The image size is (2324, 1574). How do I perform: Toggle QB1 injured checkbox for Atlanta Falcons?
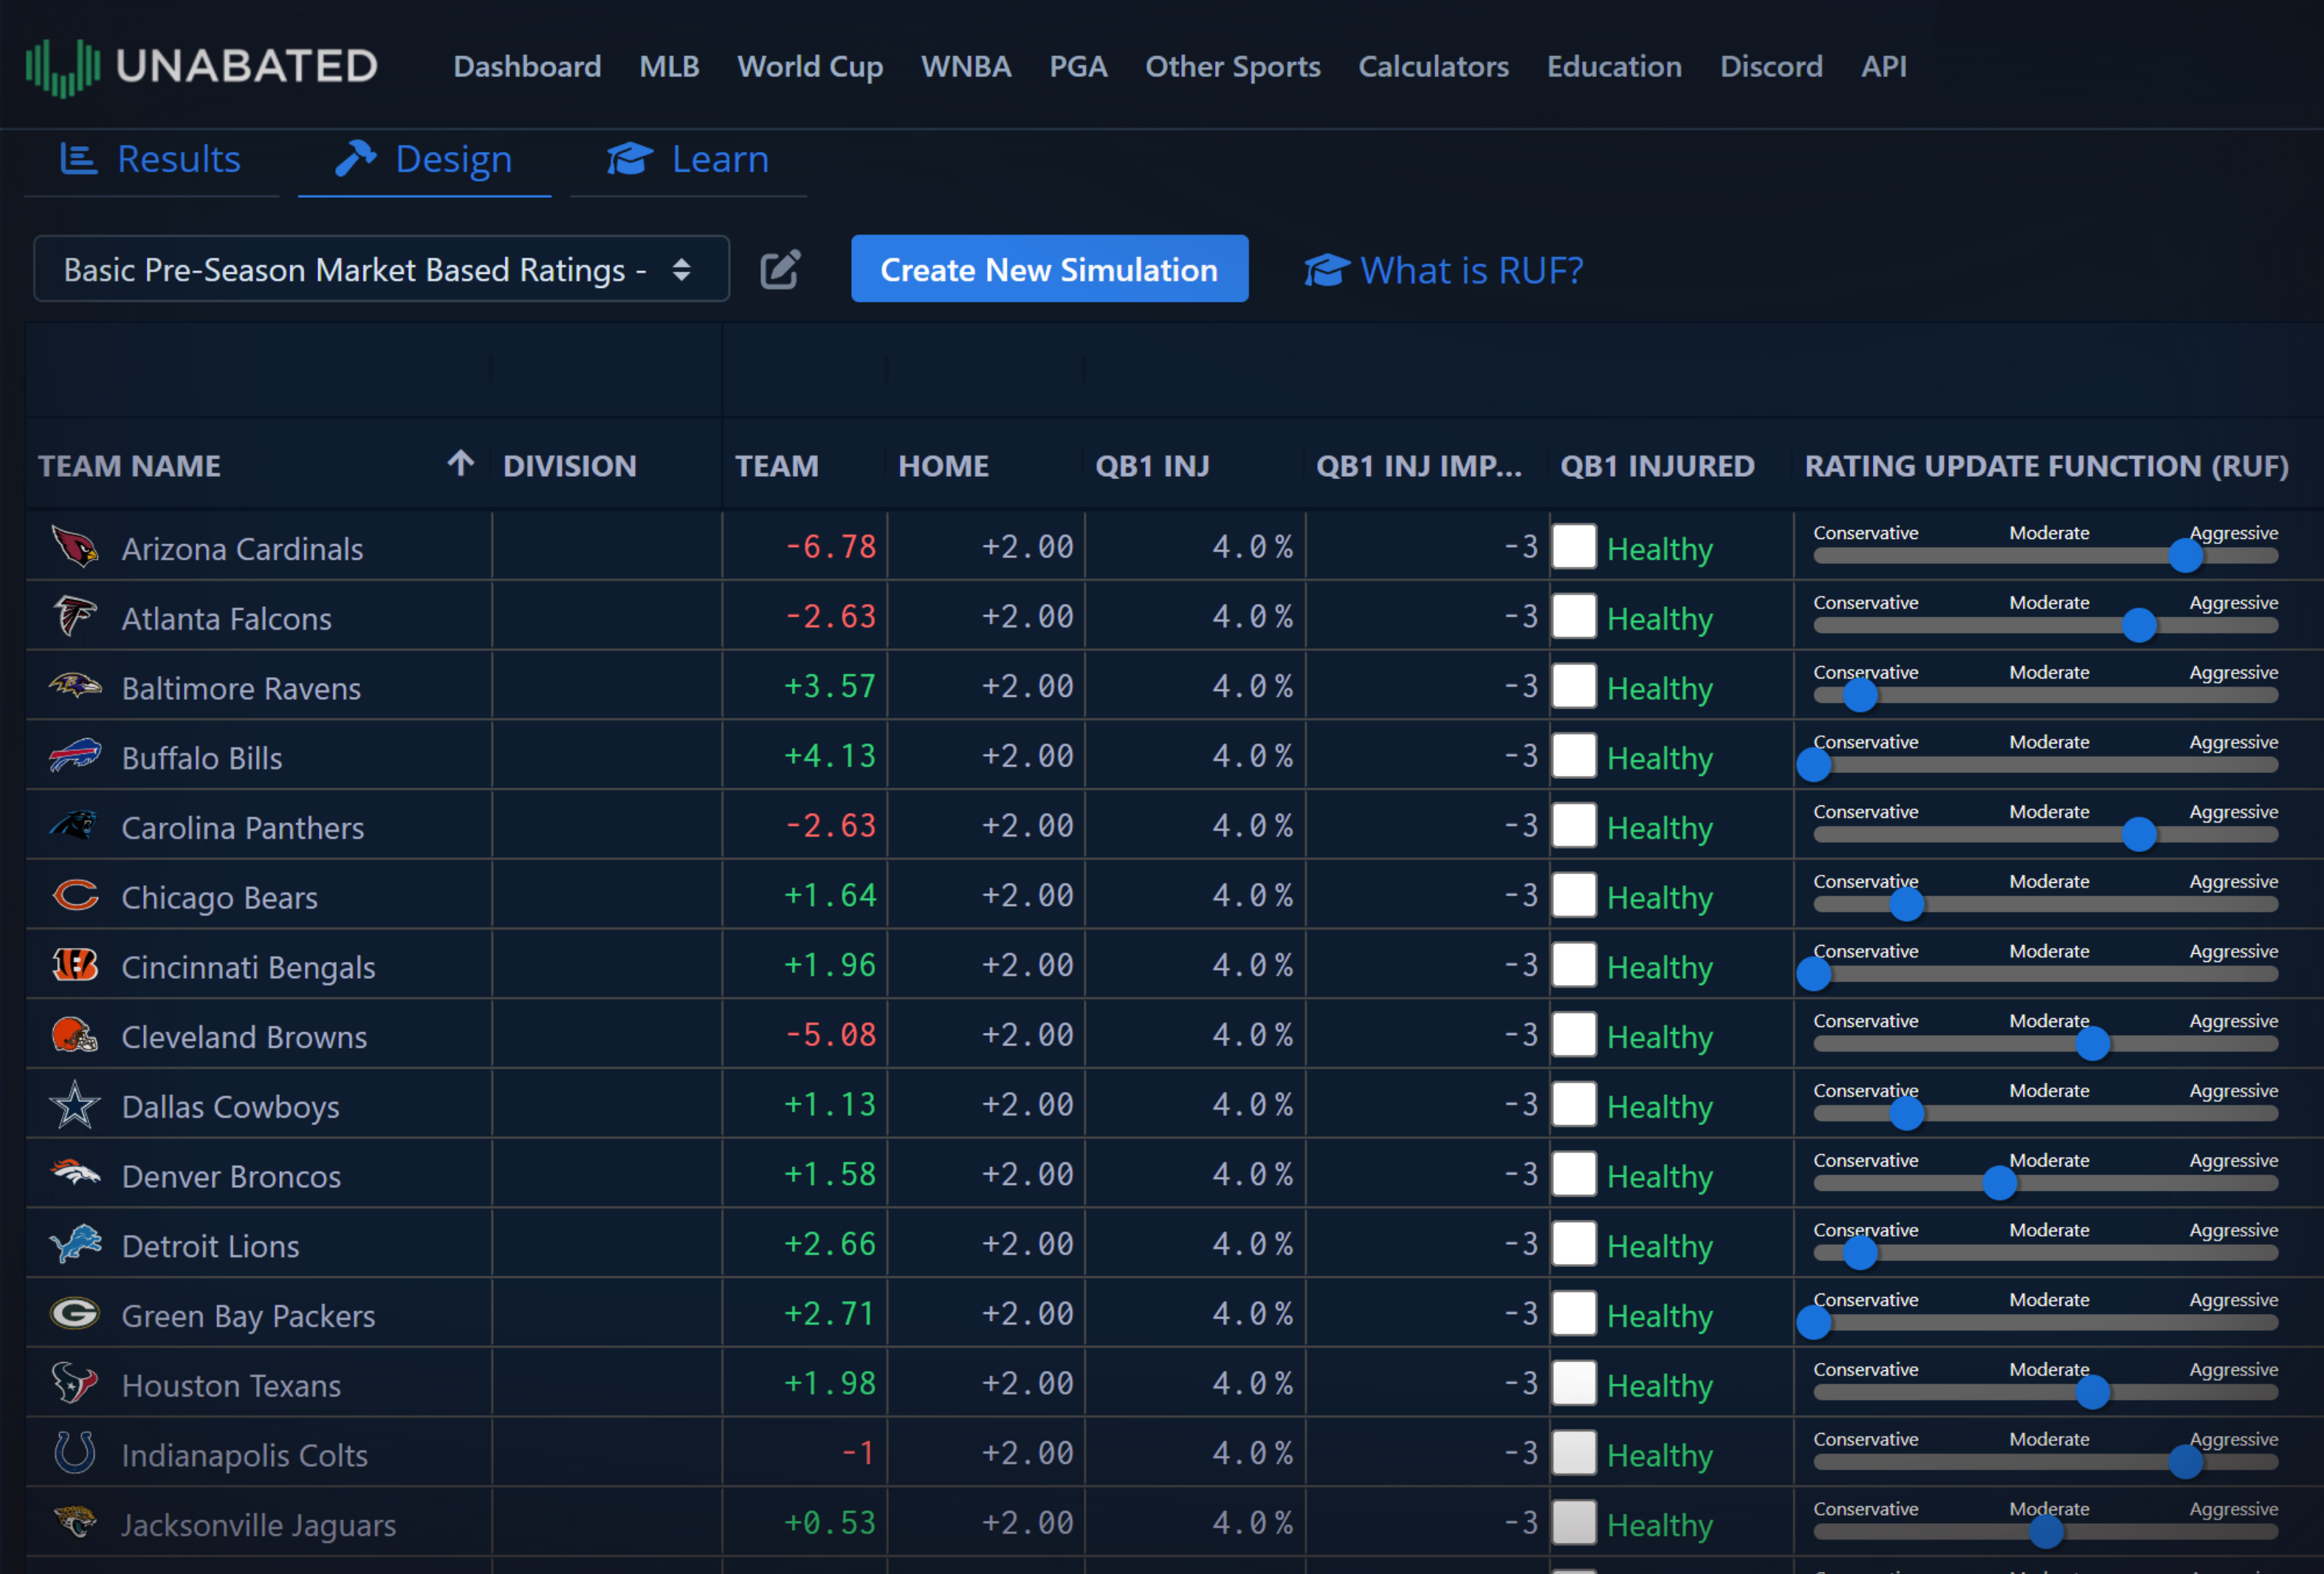(1574, 617)
